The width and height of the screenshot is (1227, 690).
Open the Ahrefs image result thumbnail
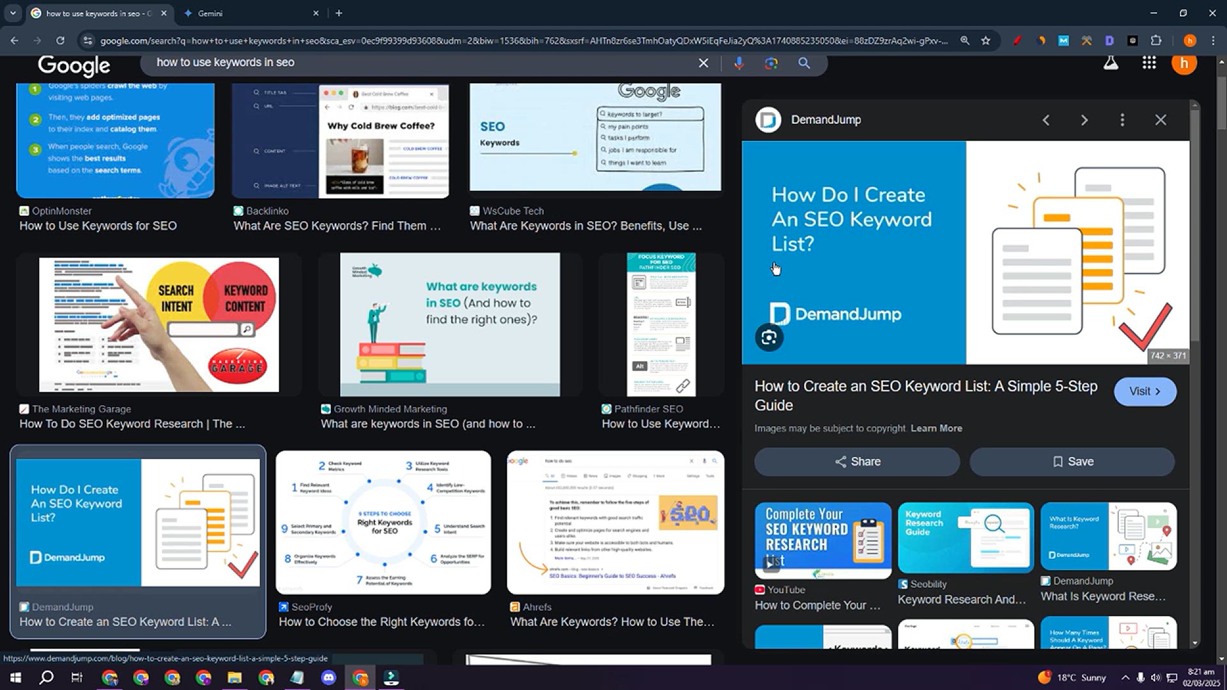pos(615,523)
